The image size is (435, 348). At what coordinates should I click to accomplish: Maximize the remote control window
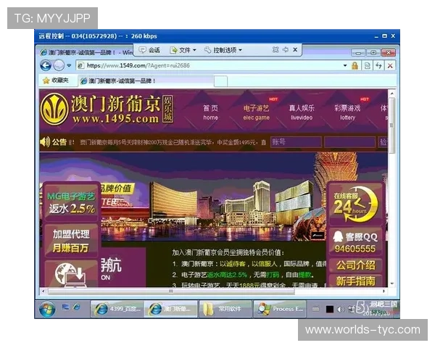point(384,36)
